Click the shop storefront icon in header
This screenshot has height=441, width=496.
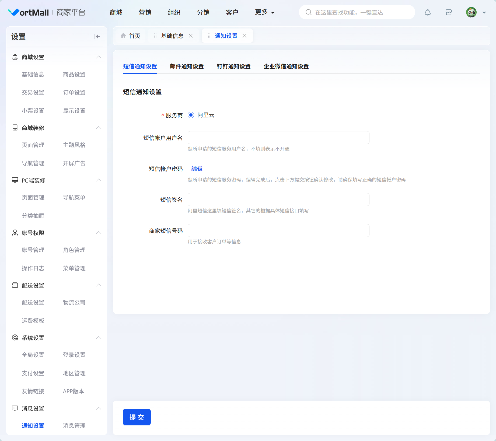[x=449, y=12]
